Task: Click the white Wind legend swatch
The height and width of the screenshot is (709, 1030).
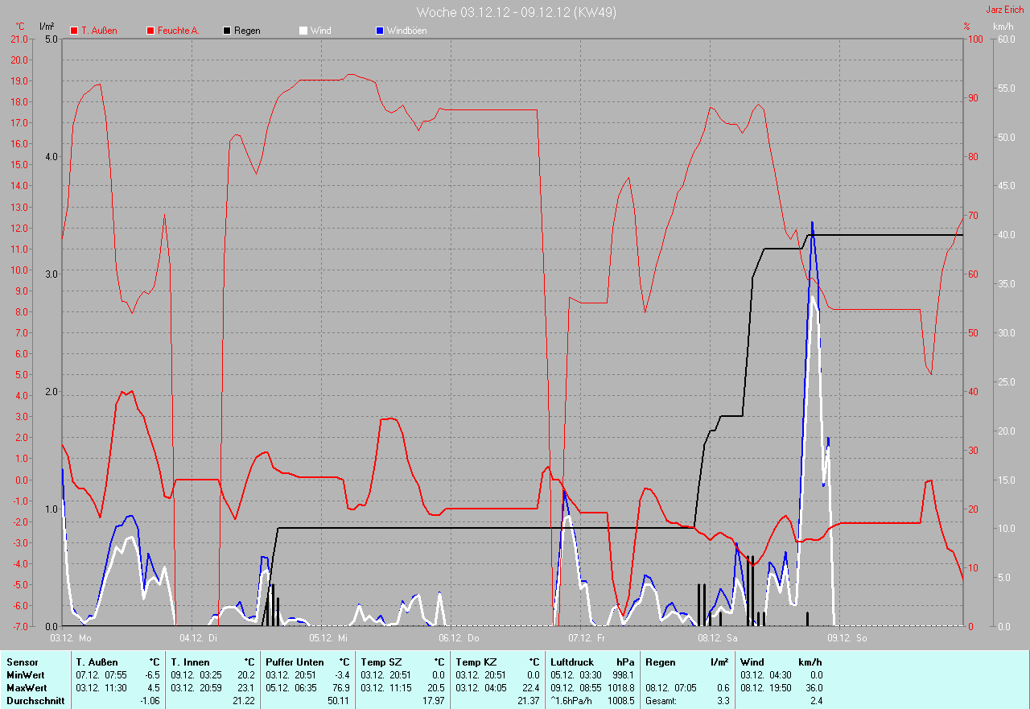Action: tap(303, 31)
